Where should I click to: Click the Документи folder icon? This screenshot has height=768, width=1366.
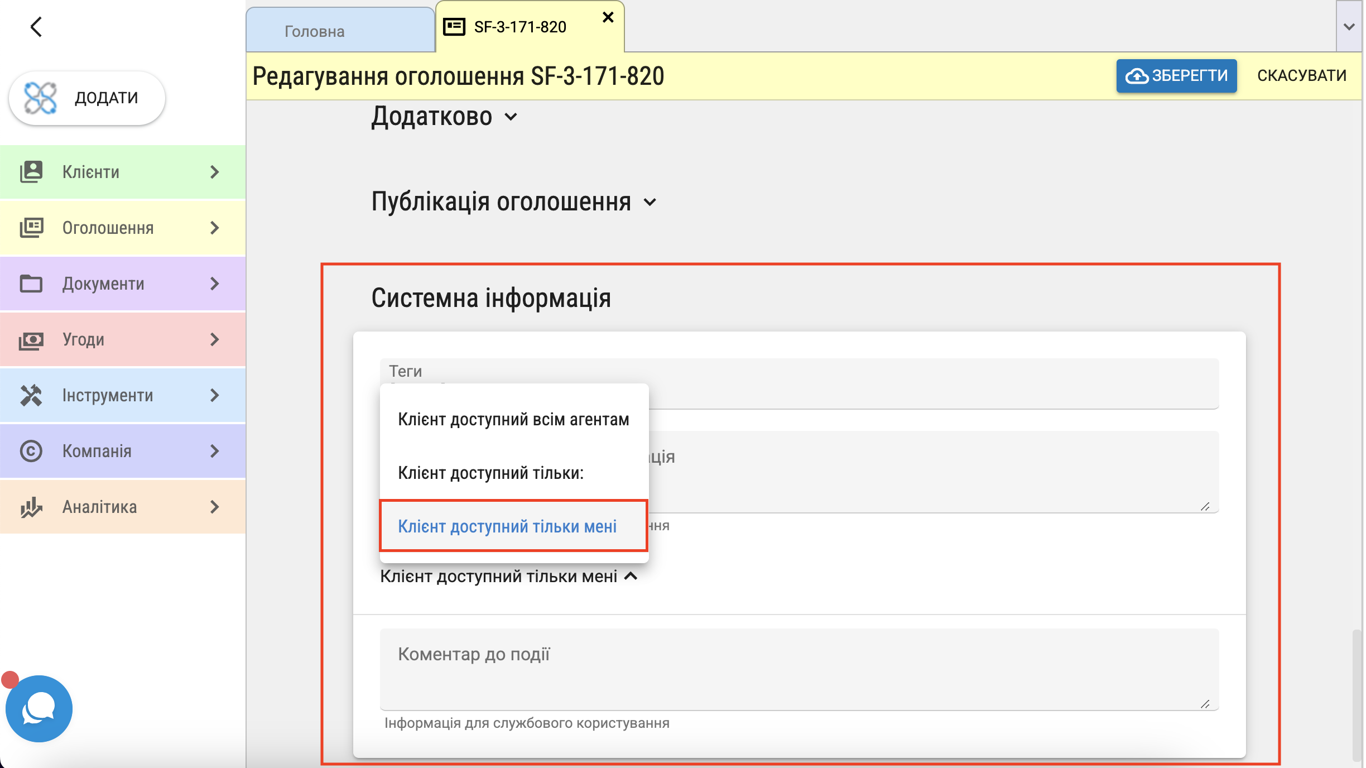pos(31,284)
